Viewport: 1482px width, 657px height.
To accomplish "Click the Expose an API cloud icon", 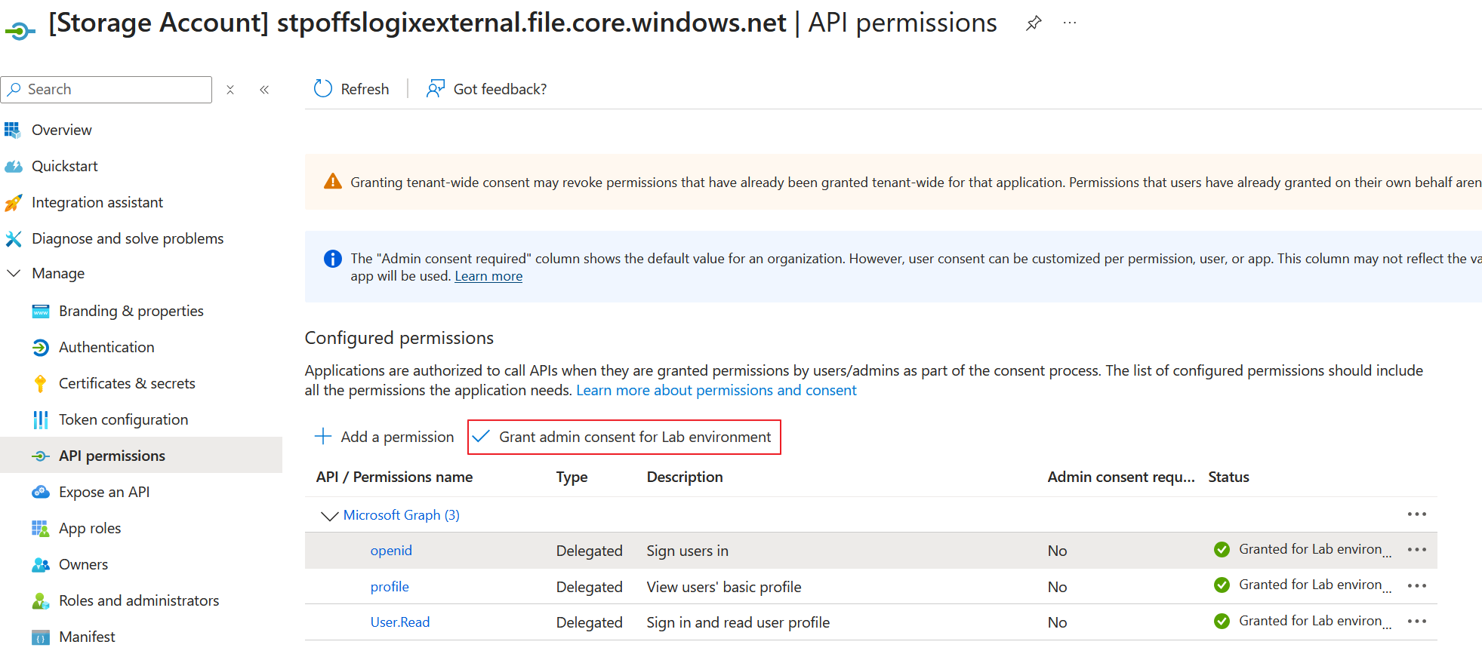I will point(41,492).
